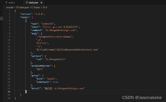Click the "command" key on line 7
166x102 pixels.
36,30
